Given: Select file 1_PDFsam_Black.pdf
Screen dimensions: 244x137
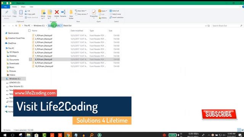Looking at the screenshot, I should [x=43, y=35].
